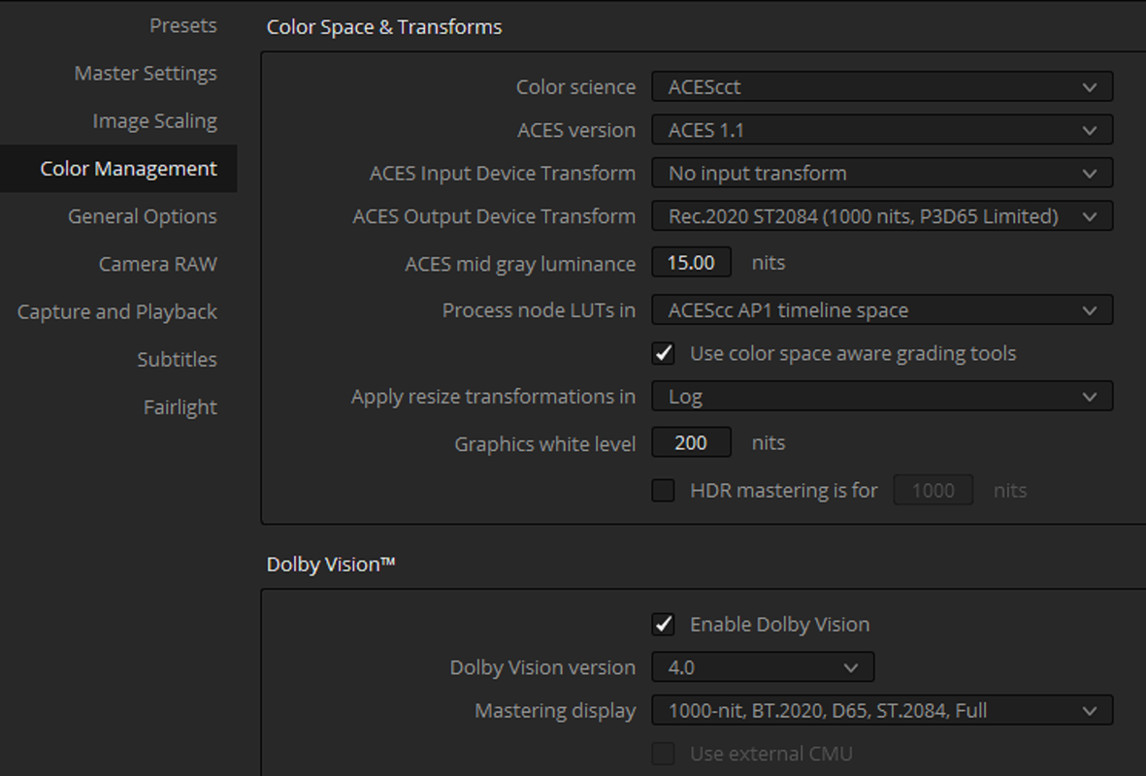Enable HDR mastering is for checkbox
The width and height of the screenshot is (1146, 776).
click(664, 490)
